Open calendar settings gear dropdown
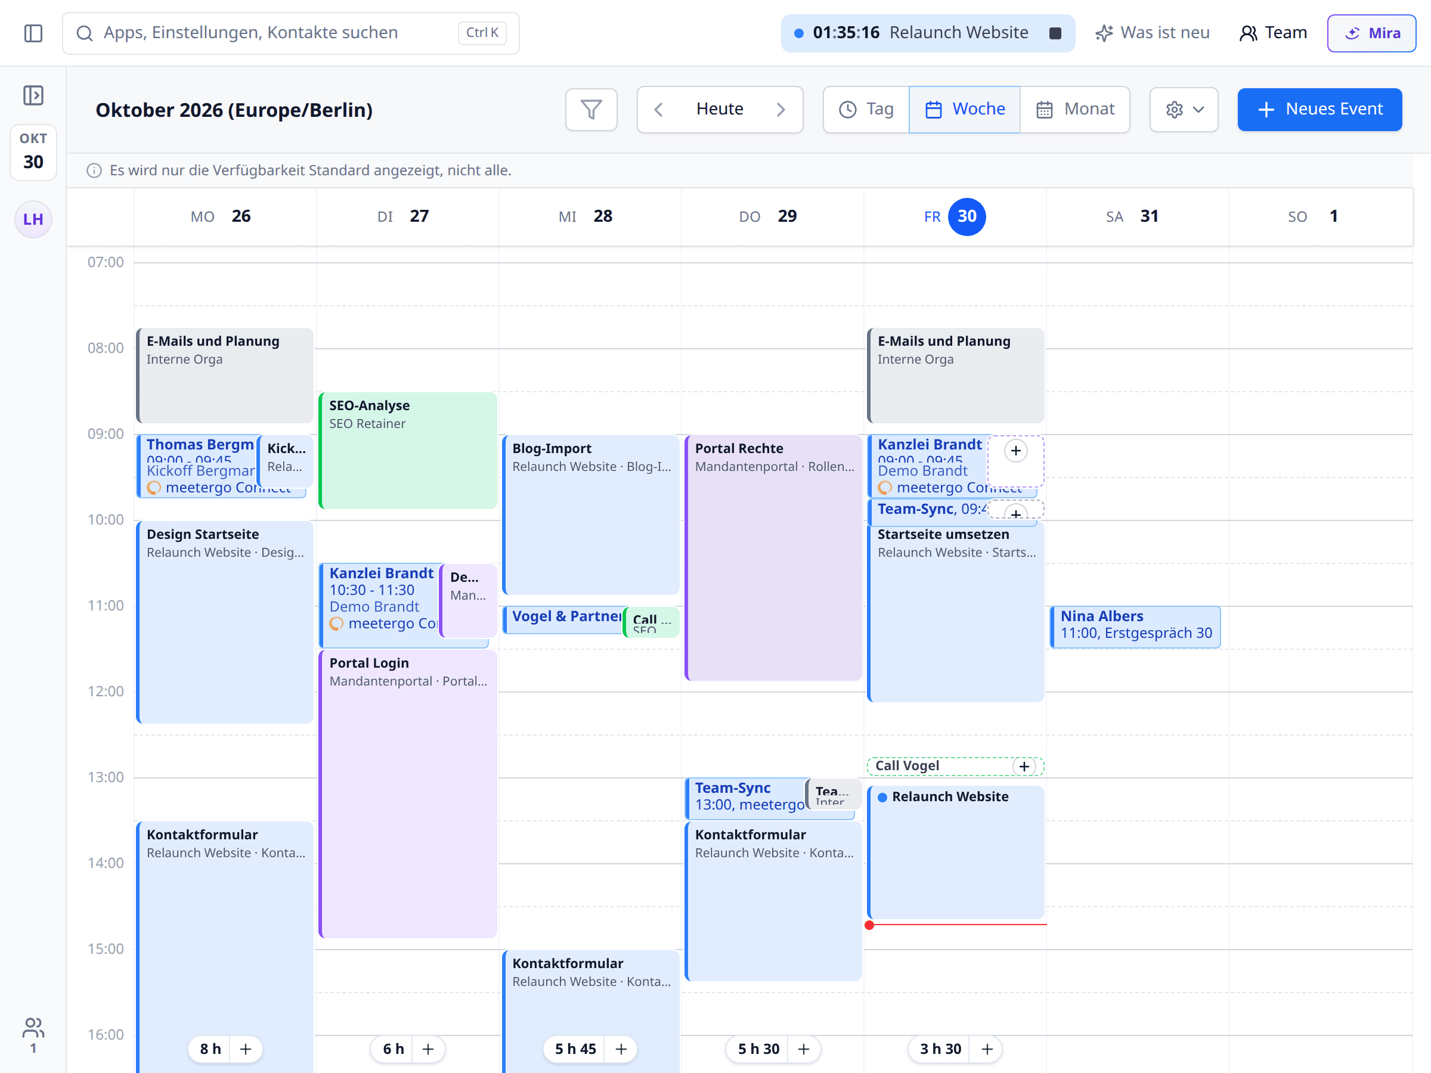The height and width of the screenshot is (1073, 1431). pos(1184,109)
